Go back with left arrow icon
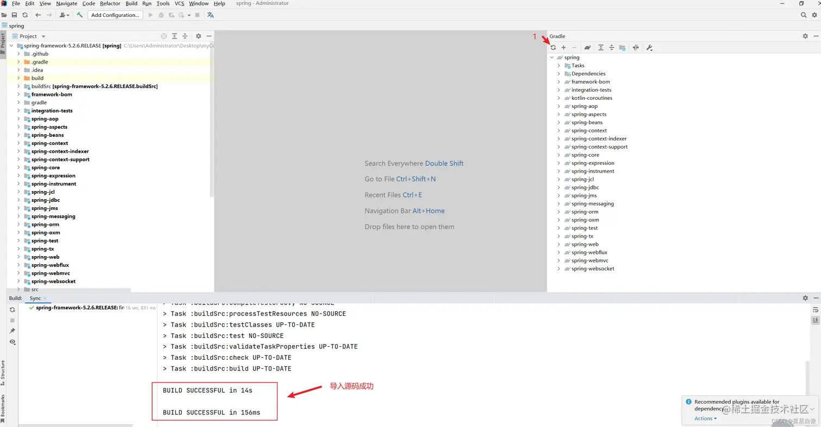821x427 pixels. pos(38,15)
